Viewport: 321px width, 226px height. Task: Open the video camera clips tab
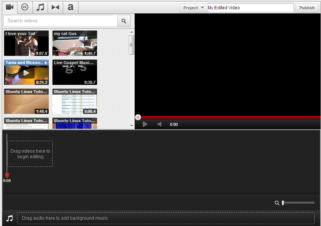pos(10,7)
